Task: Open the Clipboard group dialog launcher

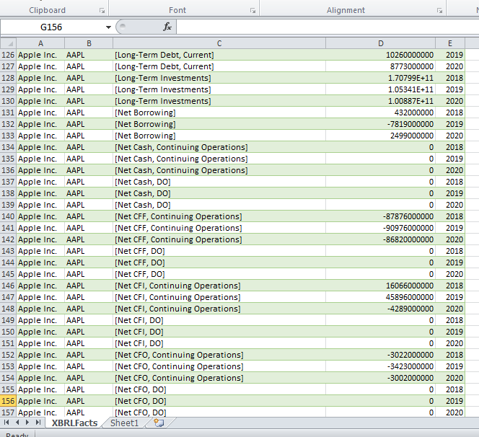Action: pyautogui.click(x=102, y=11)
